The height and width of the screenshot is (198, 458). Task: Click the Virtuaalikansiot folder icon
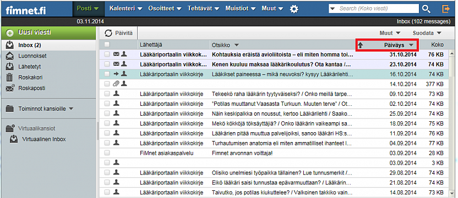click(10, 128)
